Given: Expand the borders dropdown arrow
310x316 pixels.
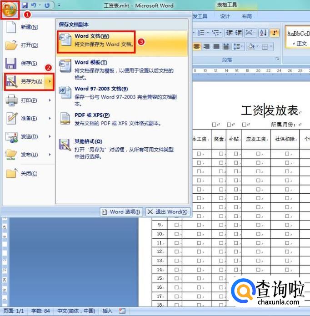Looking at the screenshot, I should [271, 46].
